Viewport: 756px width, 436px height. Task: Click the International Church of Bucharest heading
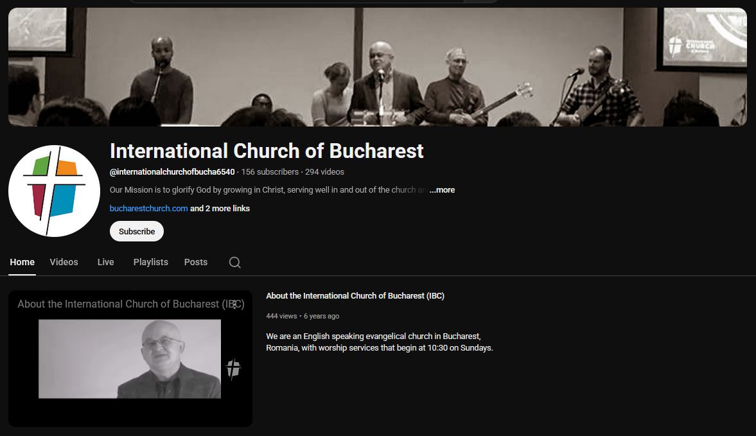(x=267, y=151)
